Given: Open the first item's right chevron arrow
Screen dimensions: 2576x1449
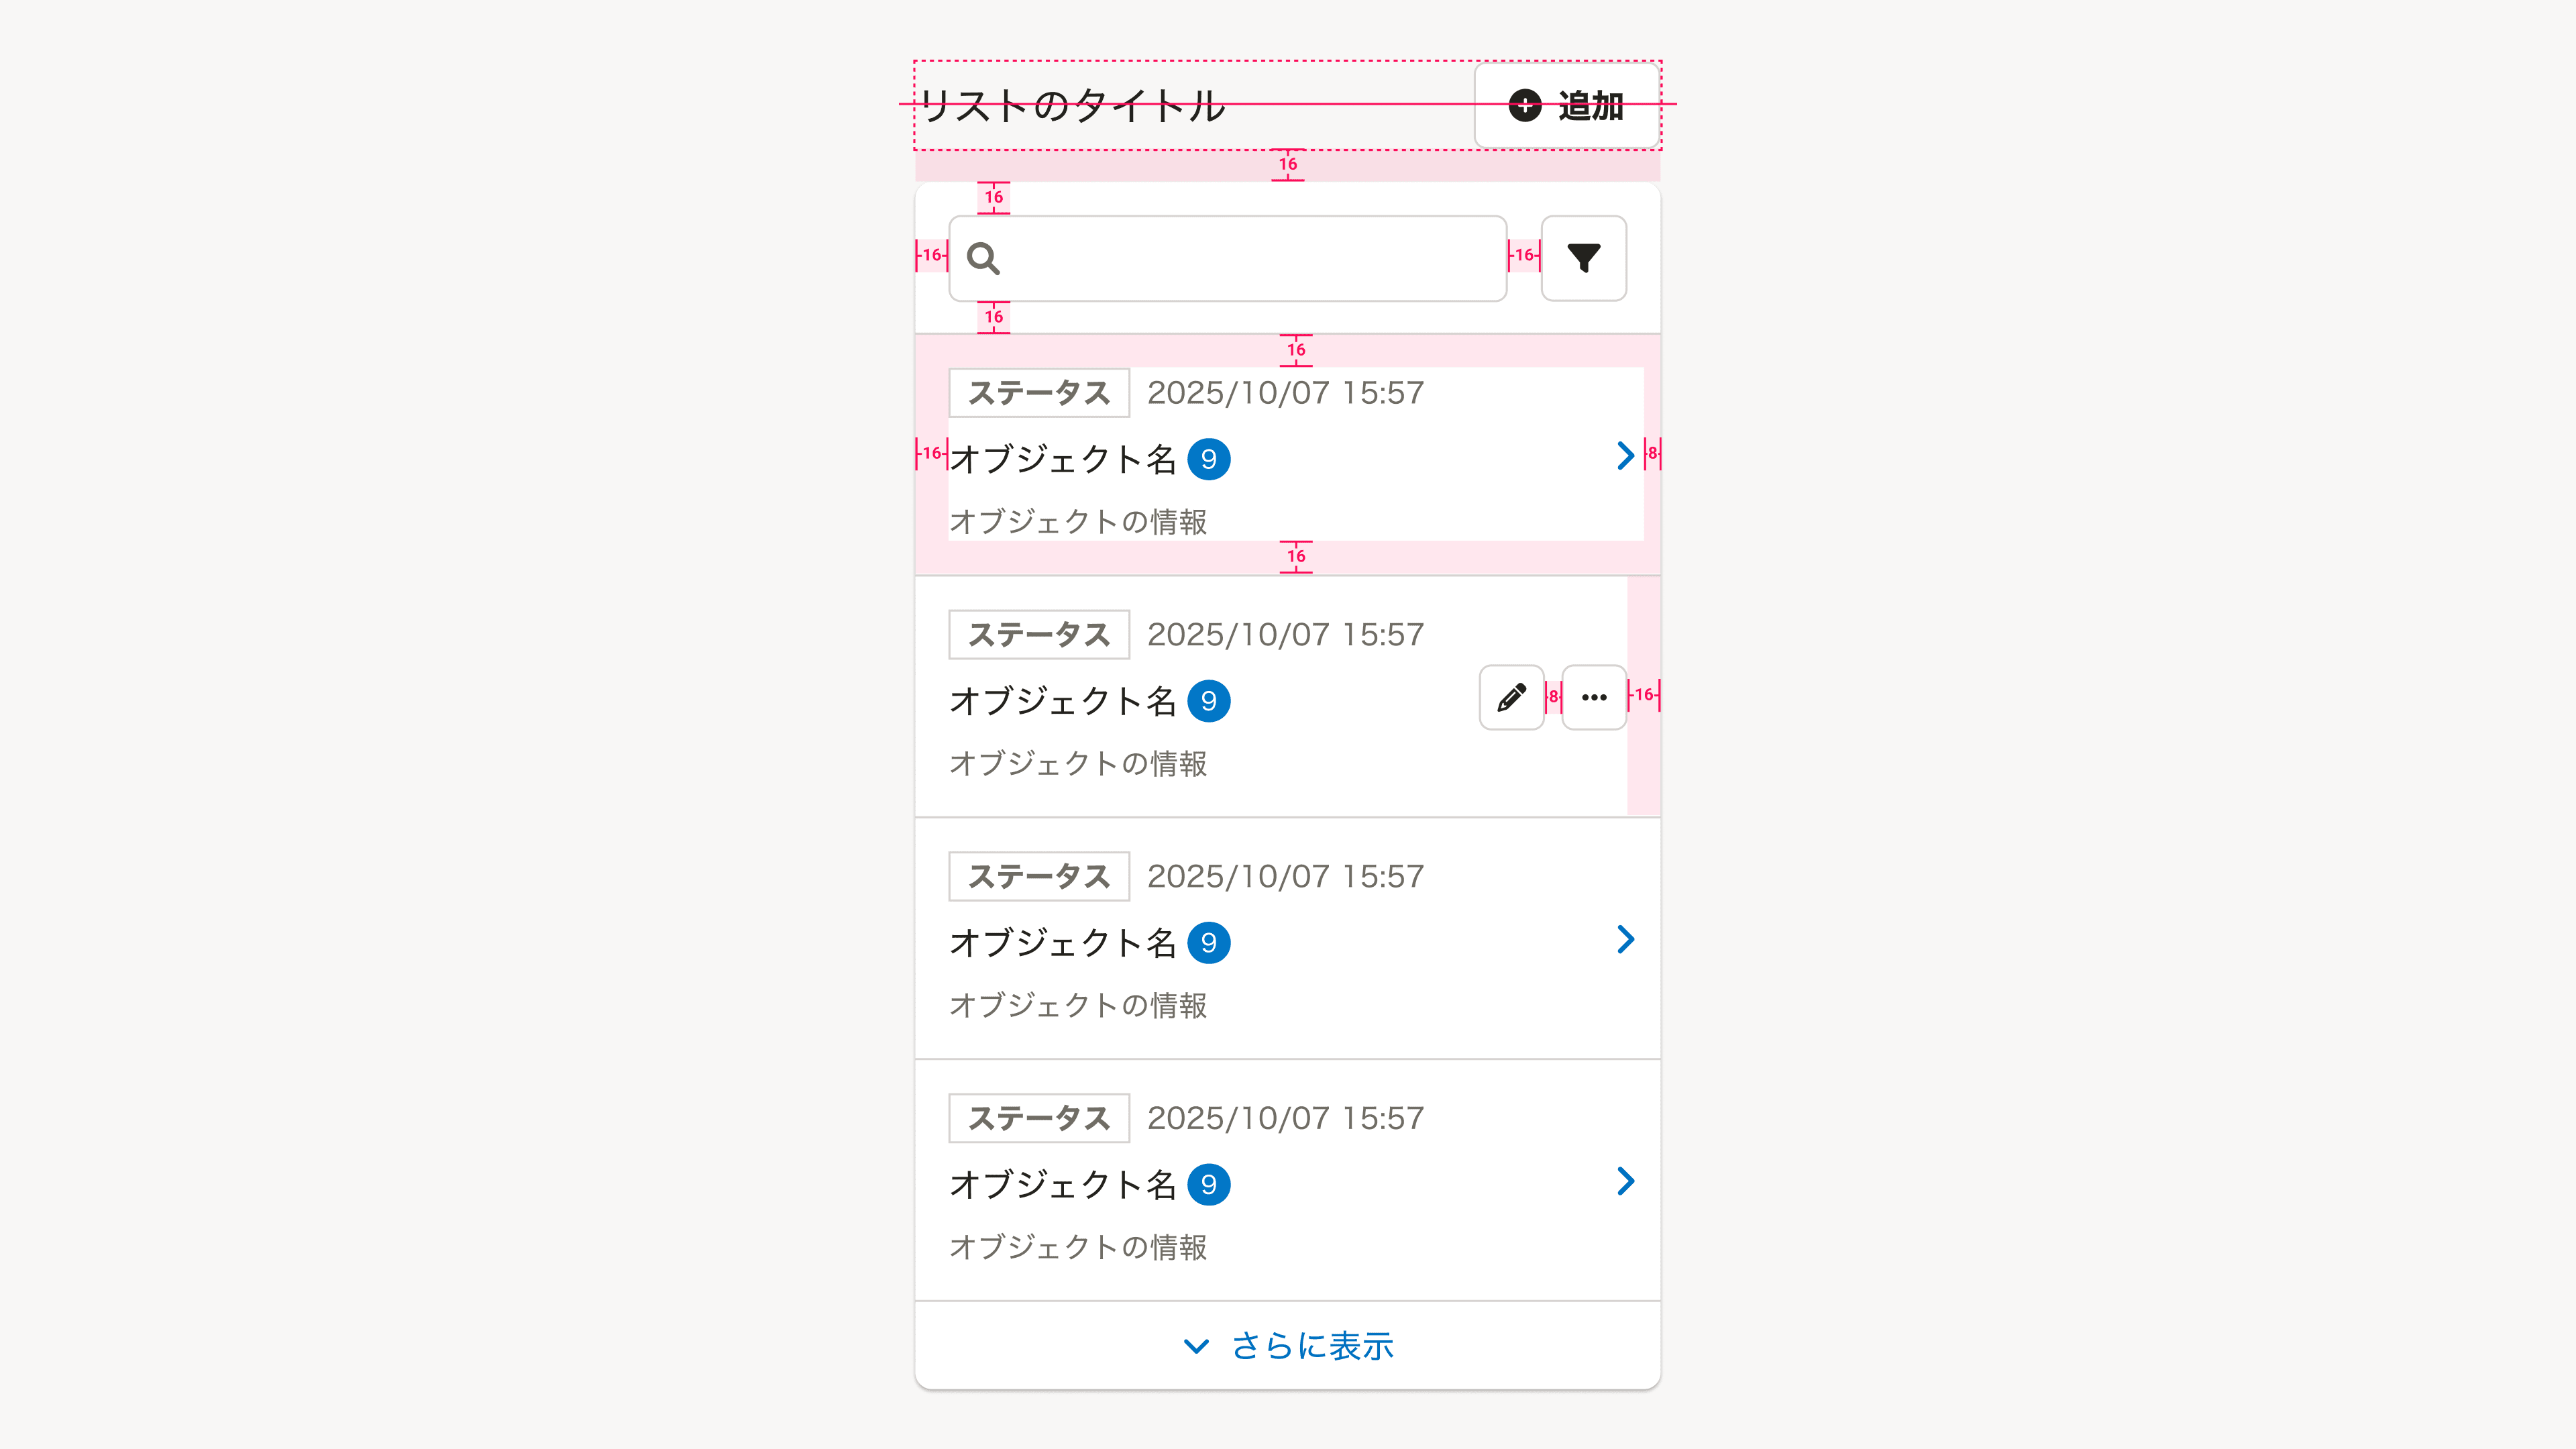Looking at the screenshot, I should tap(1627, 456).
